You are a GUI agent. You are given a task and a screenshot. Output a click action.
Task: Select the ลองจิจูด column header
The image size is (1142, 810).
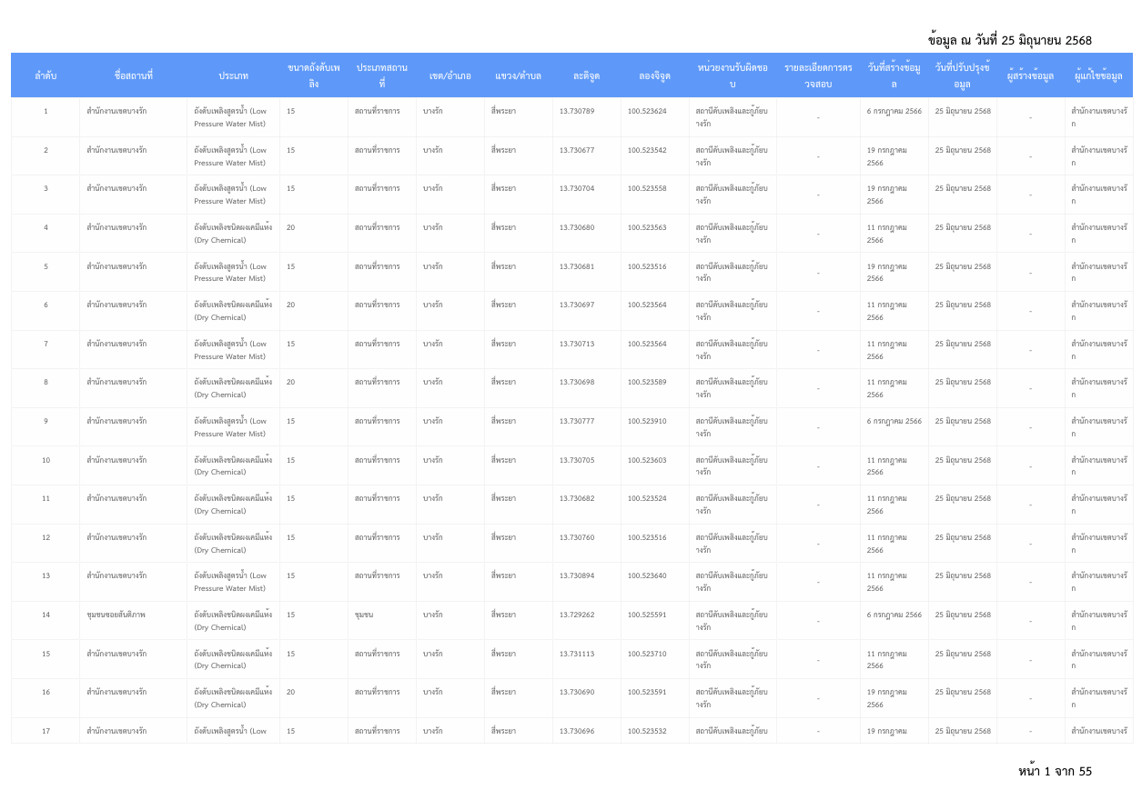tap(655, 75)
